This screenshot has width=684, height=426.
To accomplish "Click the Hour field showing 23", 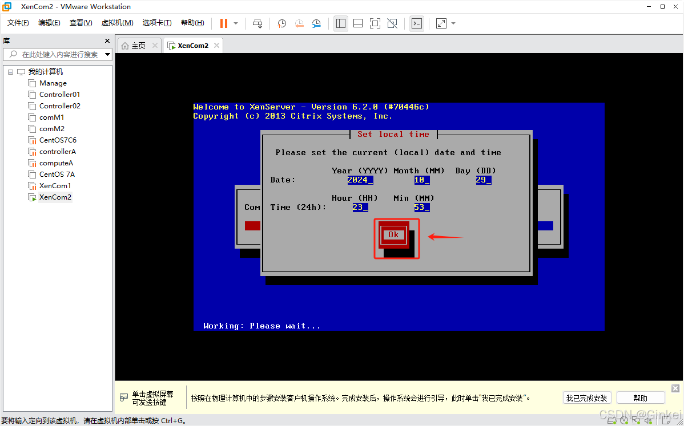I will pyautogui.click(x=360, y=208).
